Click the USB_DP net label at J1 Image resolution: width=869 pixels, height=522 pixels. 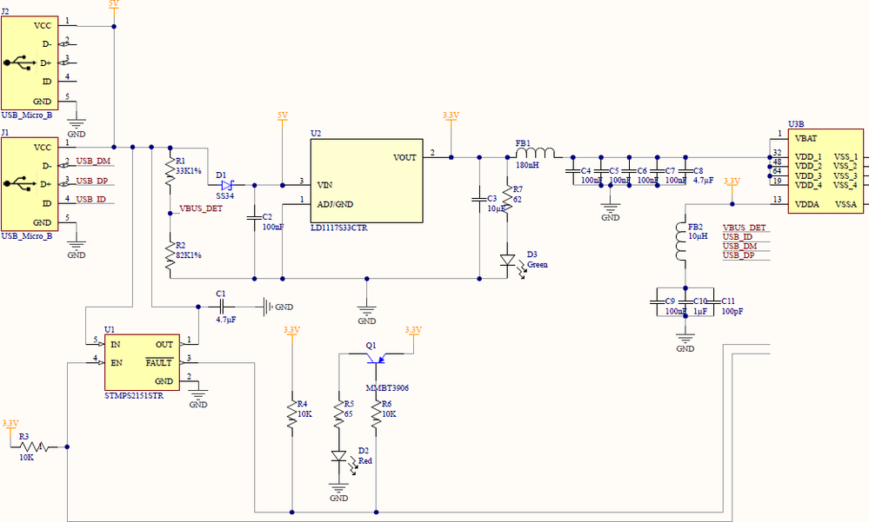point(92,181)
